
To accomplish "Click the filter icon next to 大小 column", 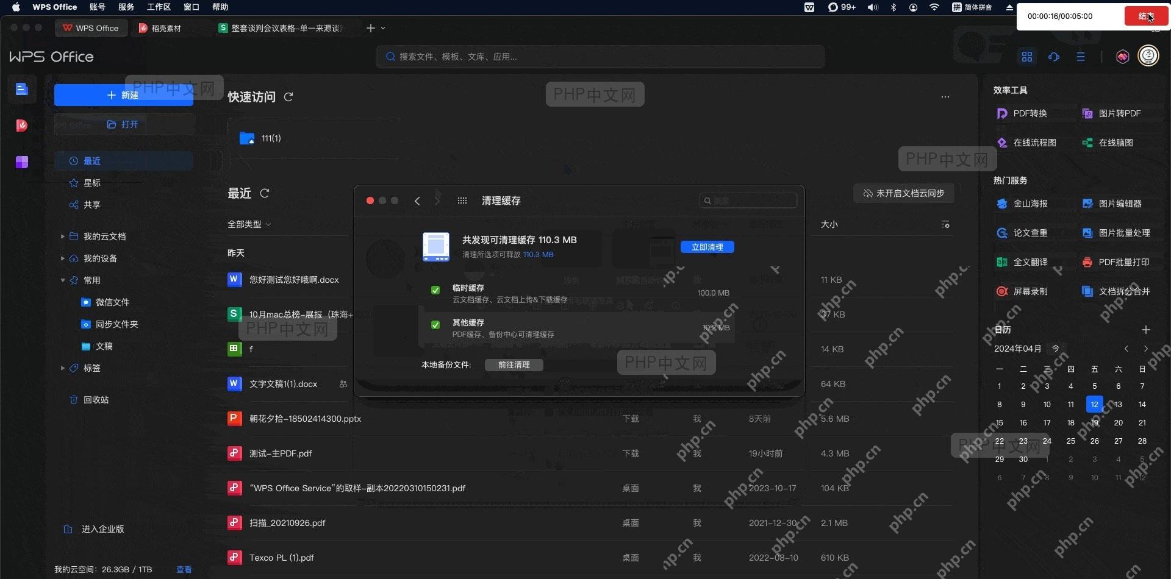I will 945,224.
